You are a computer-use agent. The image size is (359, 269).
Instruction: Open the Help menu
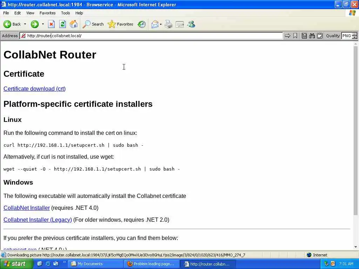click(79, 13)
